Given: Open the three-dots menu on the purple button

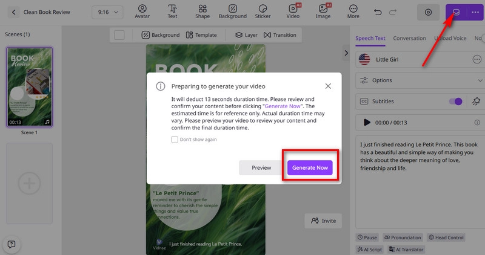Looking at the screenshot, I should coord(475,12).
